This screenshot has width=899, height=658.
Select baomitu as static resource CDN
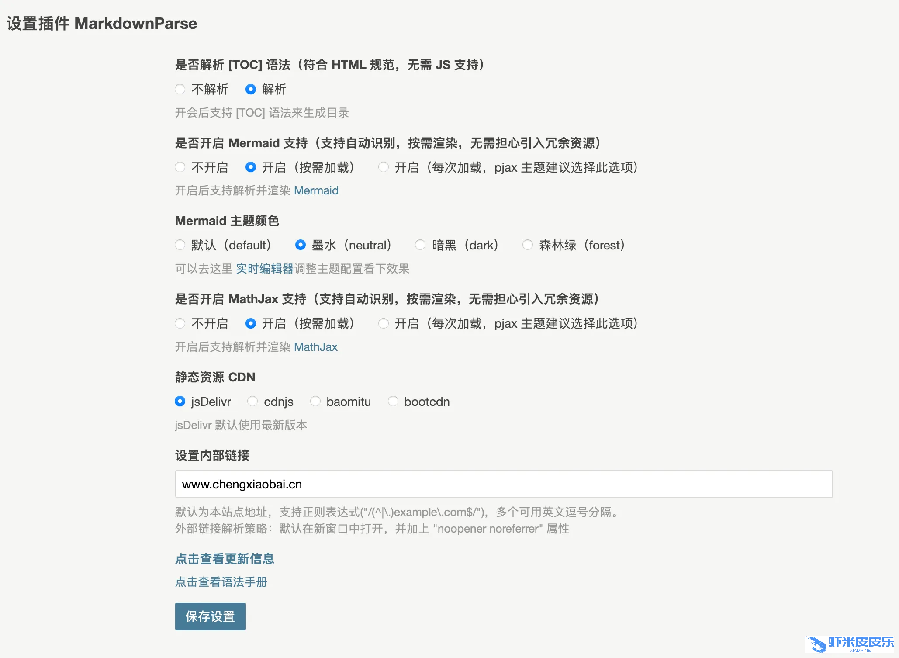315,401
